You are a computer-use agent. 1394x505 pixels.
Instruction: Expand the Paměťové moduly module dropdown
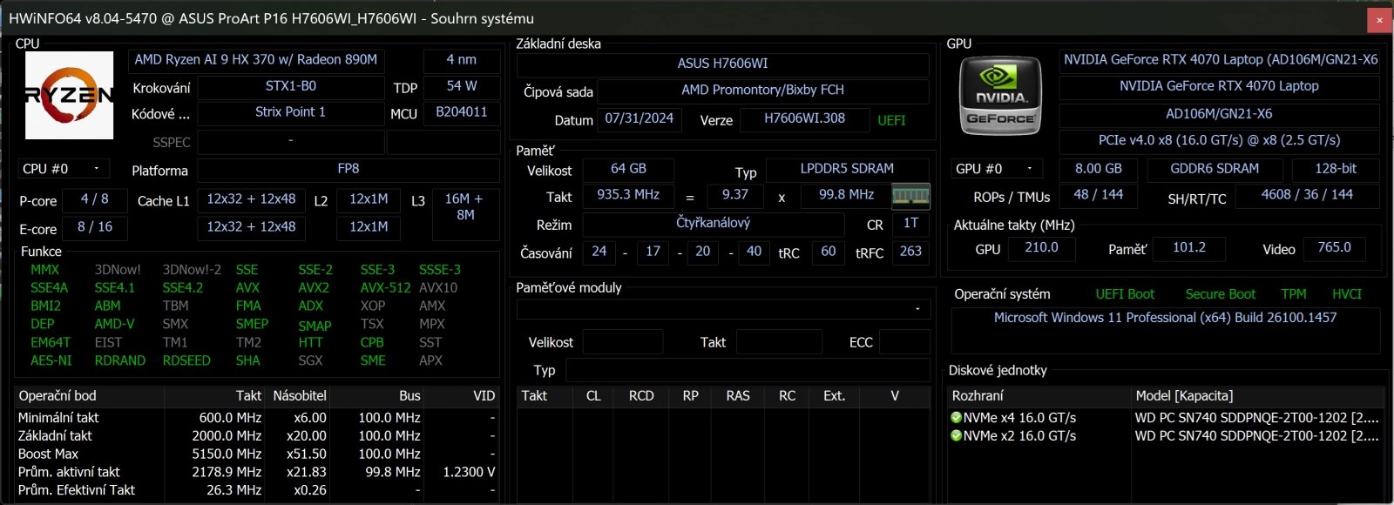(x=723, y=309)
